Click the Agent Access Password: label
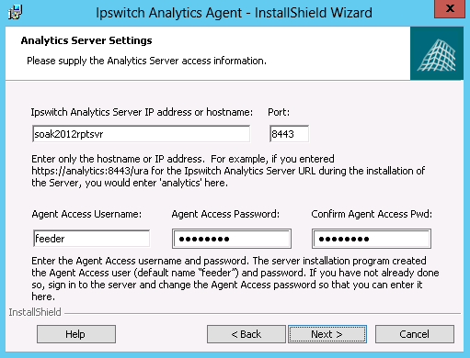 click(225, 214)
